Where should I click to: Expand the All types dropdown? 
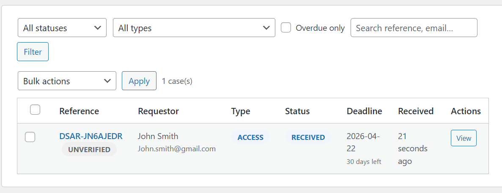click(194, 28)
